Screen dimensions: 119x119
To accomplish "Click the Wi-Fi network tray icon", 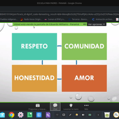I will [x=57, y=115].
